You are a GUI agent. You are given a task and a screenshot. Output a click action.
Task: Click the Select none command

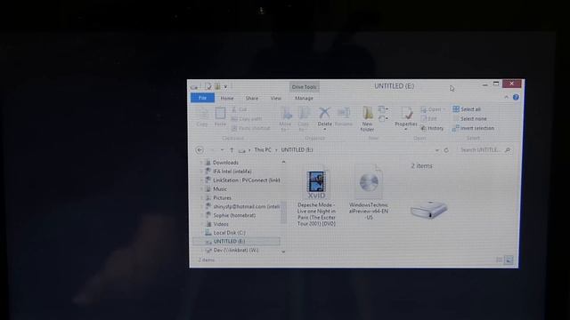[x=469, y=118]
